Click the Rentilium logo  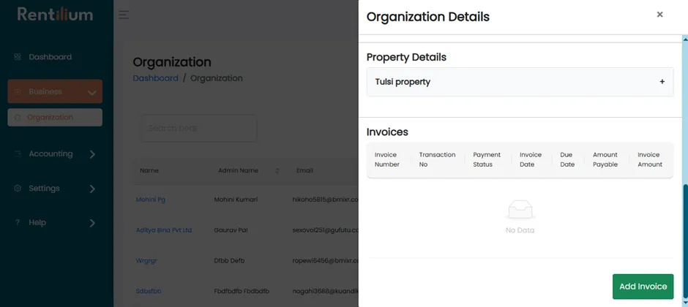click(x=56, y=15)
